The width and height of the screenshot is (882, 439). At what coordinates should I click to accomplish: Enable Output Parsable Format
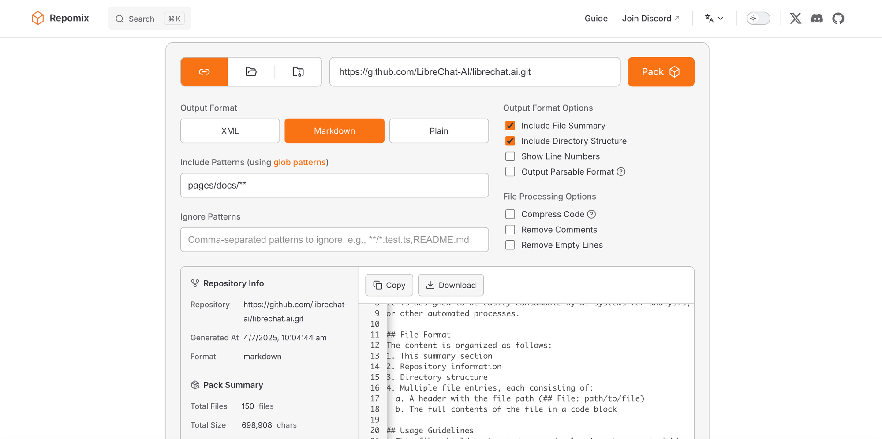click(510, 172)
